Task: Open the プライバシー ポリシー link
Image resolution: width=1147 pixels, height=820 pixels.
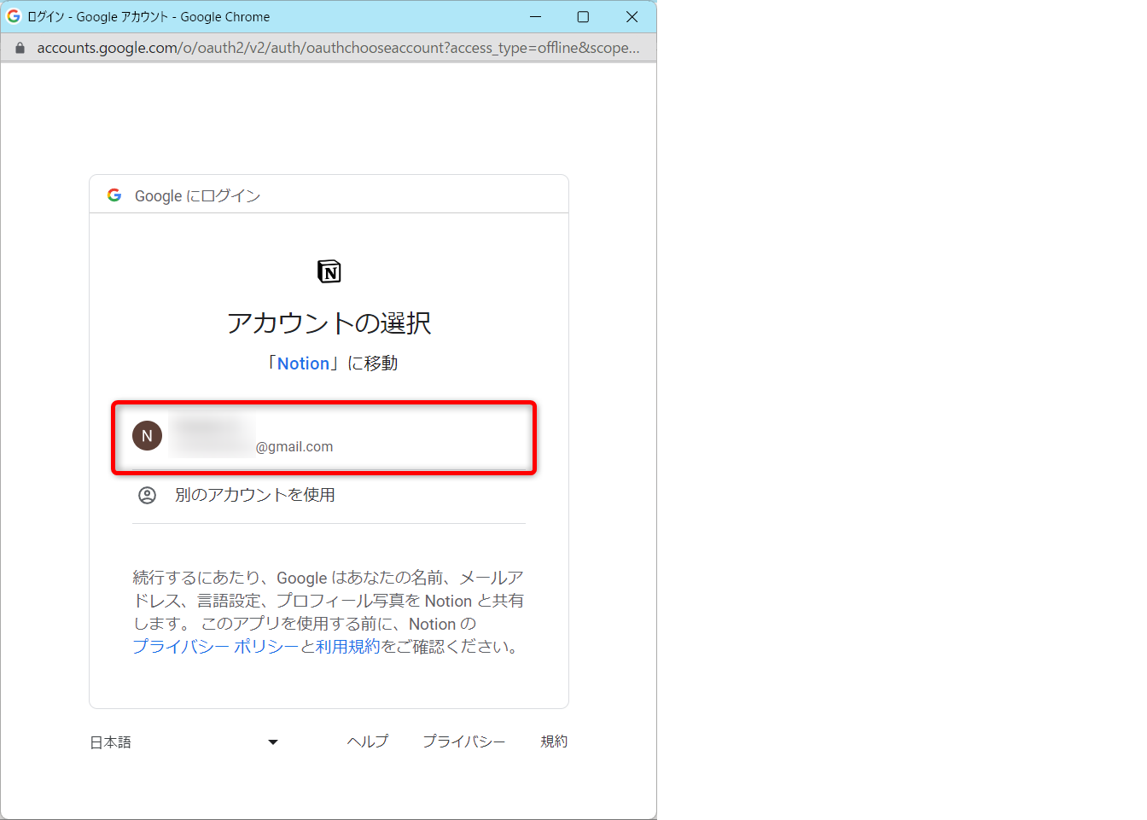Action: pyautogui.click(x=215, y=647)
